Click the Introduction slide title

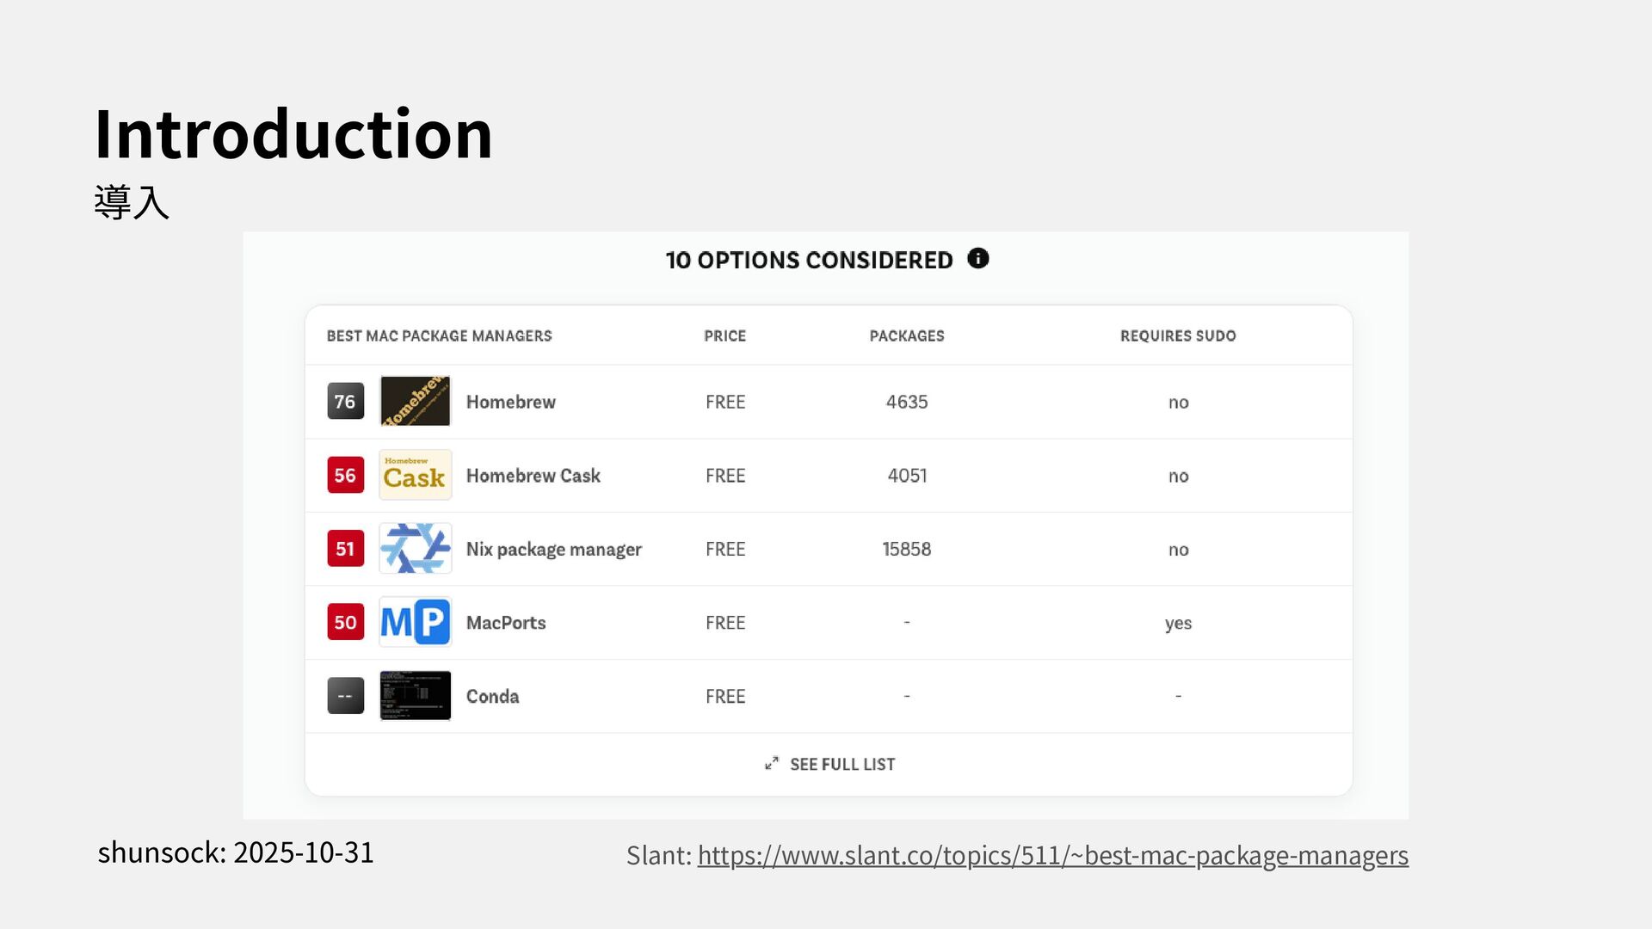(293, 134)
